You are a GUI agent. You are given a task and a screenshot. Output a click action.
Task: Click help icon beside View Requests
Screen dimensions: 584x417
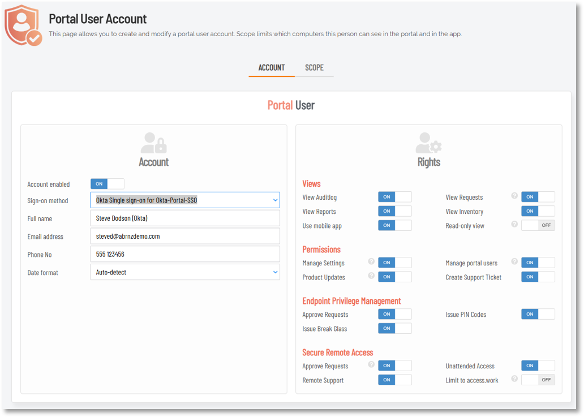(514, 196)
